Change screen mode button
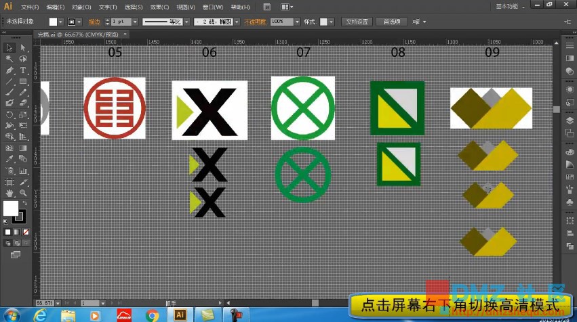The width and height of the screenshot is (577, 322). [x=16, y=254]
